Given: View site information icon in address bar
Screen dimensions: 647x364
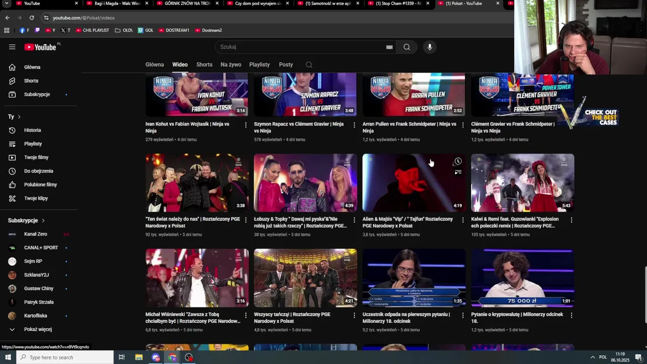Looking at the screenshot, I should click(x=46, y=18).
